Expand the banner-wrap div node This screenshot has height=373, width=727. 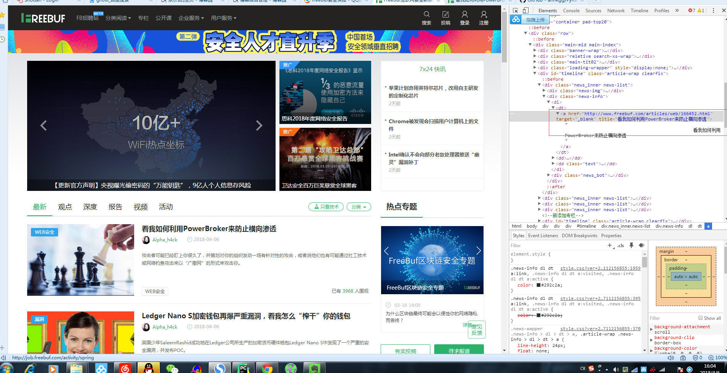tap(535, 50)
